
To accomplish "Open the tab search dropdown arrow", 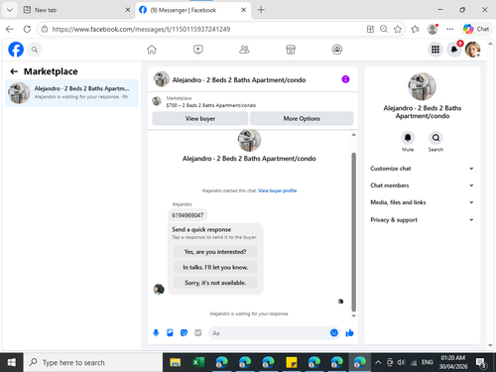I will coord(10,10).
